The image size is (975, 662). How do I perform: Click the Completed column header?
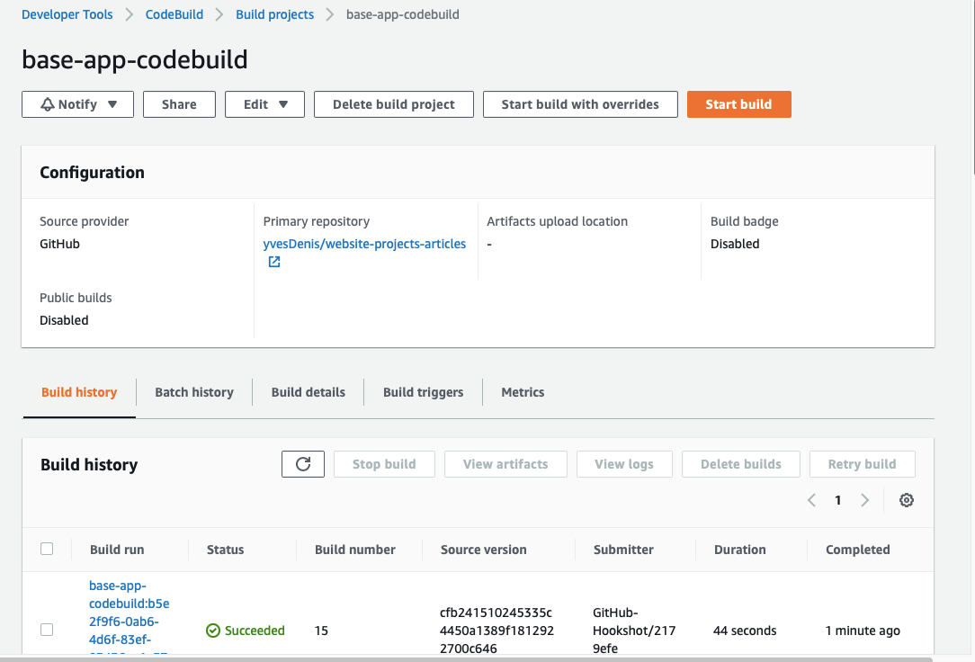click(857, 550)
